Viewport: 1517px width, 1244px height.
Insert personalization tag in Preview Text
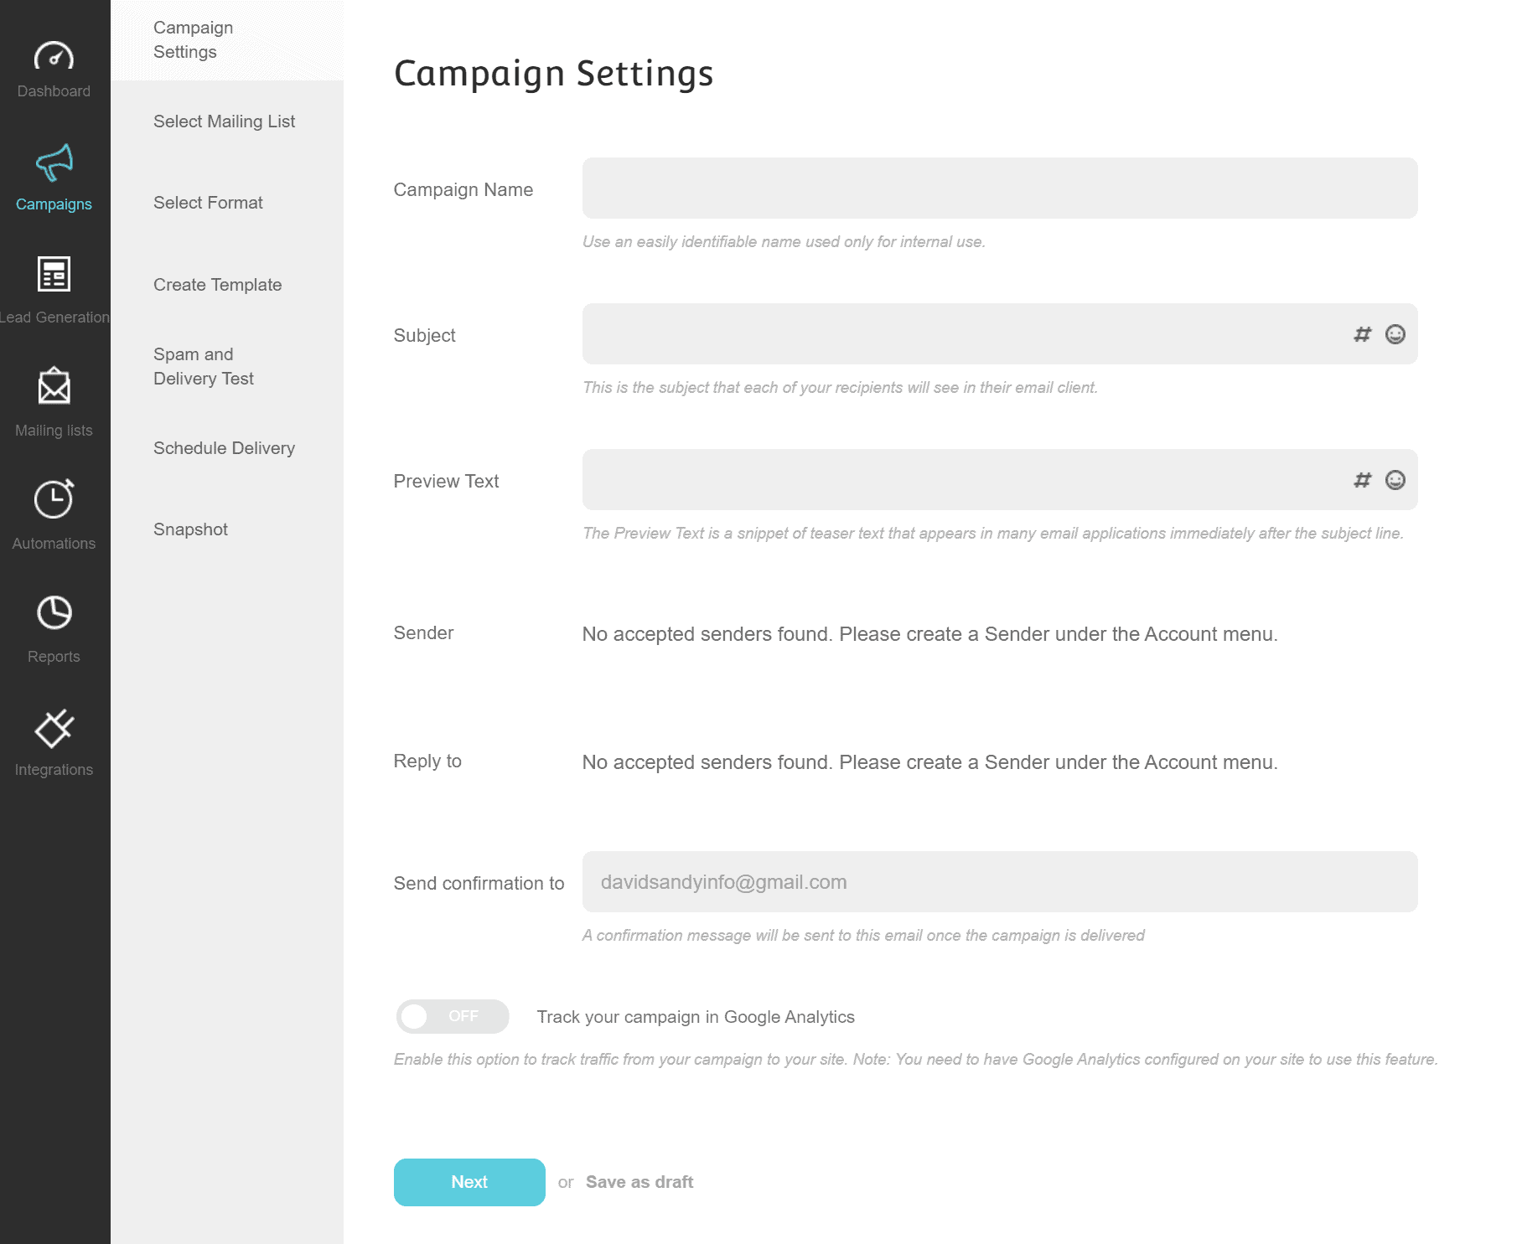click(x=1363, y=480)
